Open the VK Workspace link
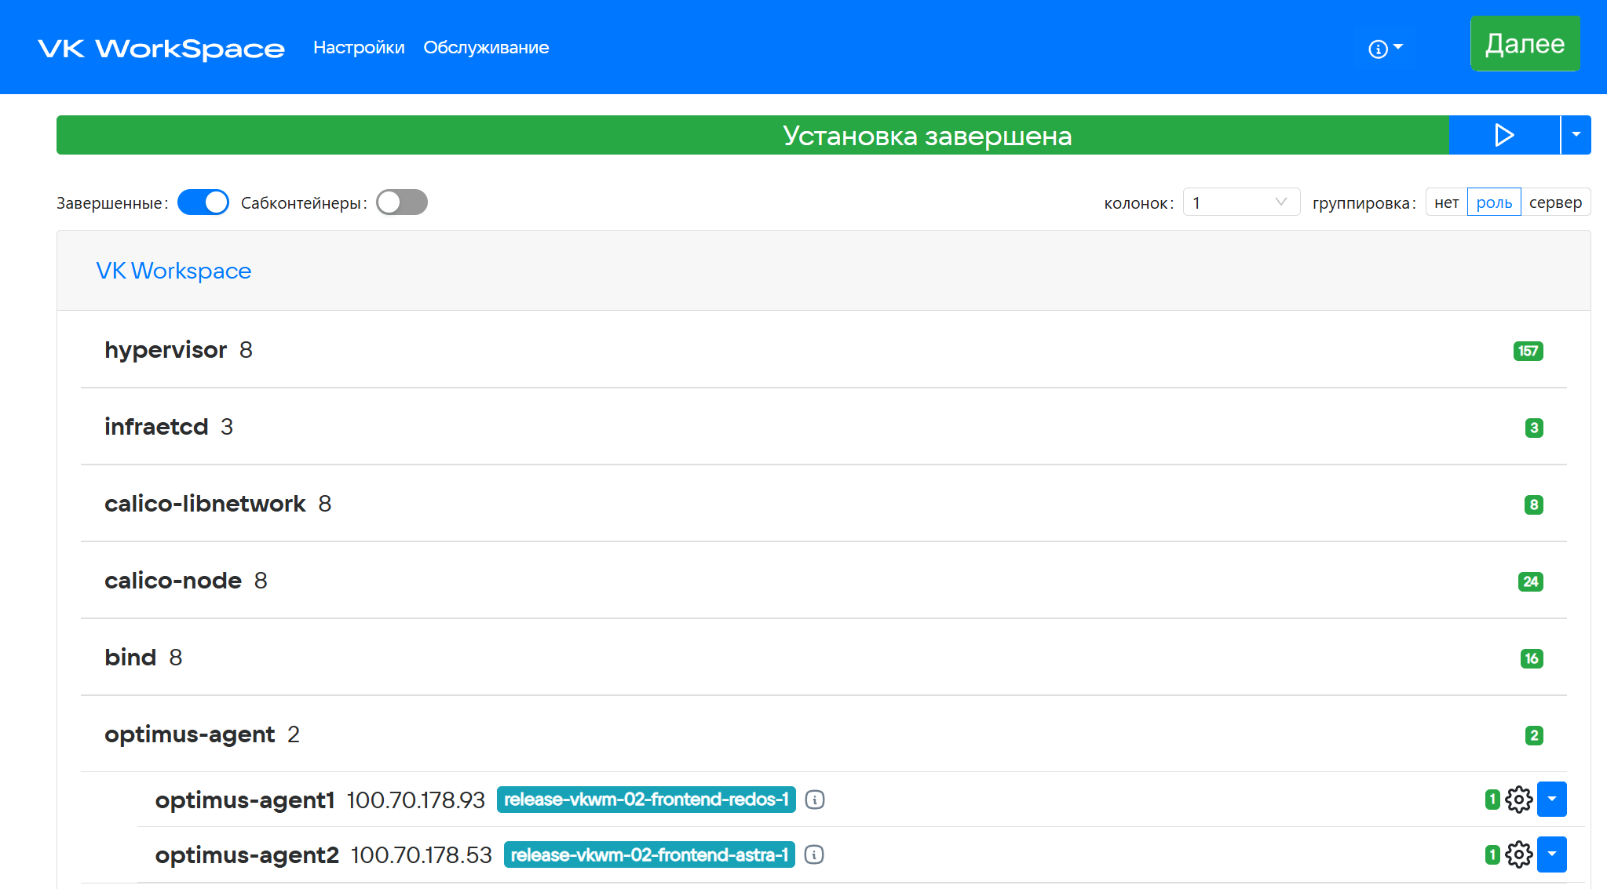The height and width of the screenshot is (889, 1607). point(173,271)
